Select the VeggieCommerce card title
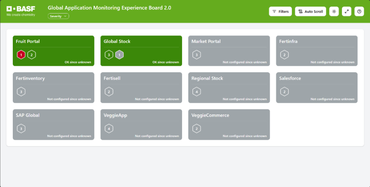 coord(210,115)
